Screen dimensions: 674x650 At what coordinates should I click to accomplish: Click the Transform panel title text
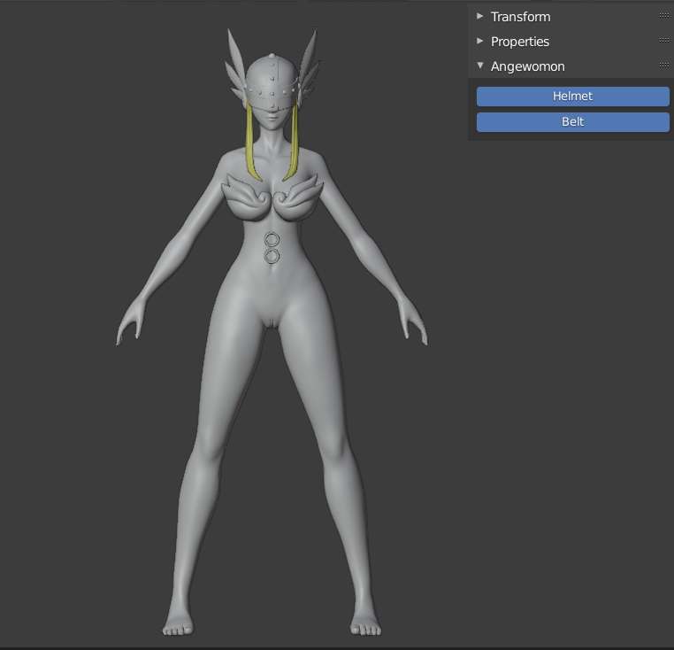point(520,17)
